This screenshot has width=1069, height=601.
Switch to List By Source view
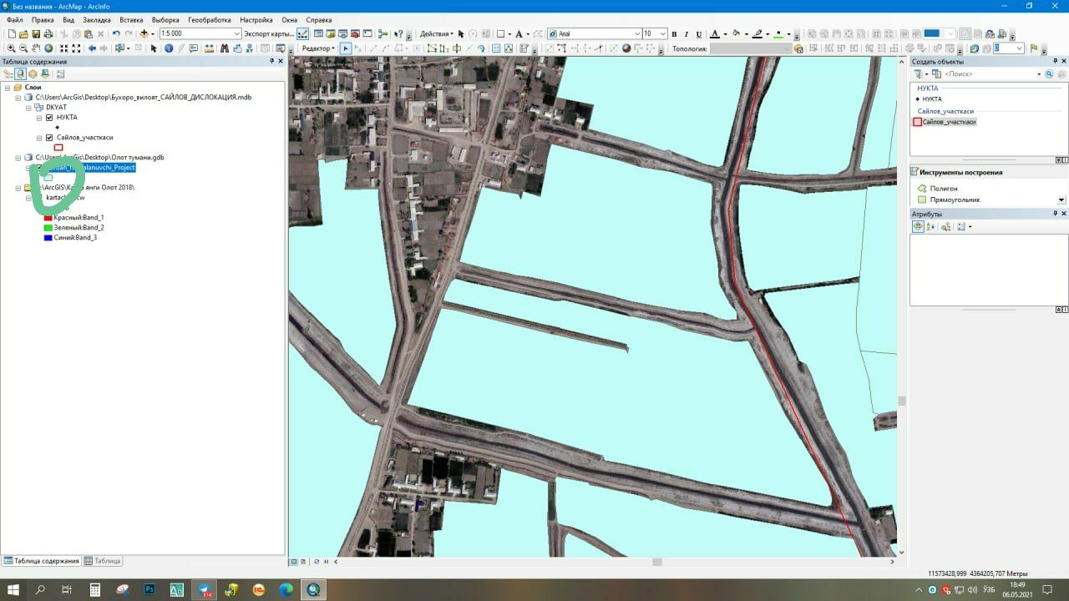tap(21, 73)
